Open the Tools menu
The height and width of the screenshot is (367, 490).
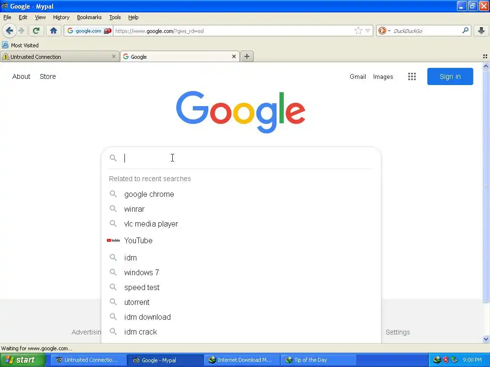(x=115, y=17)
